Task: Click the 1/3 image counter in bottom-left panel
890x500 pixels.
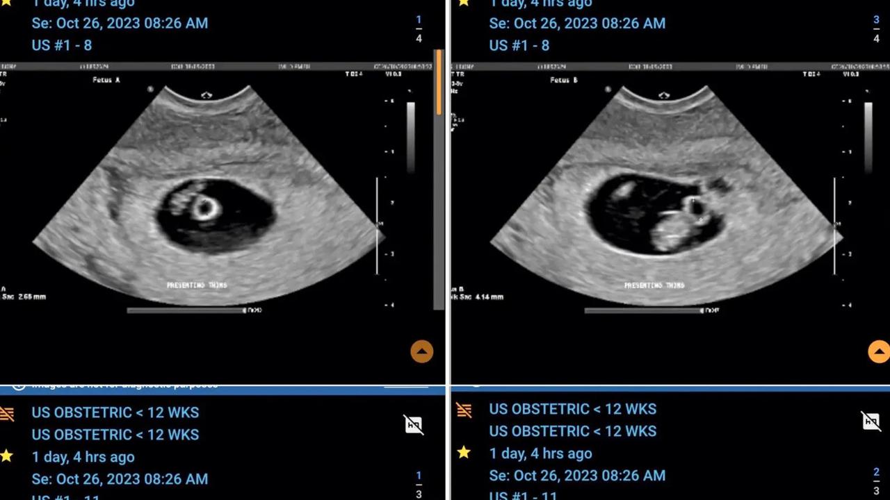Action: pyautogui.click(x=419, y=484)
